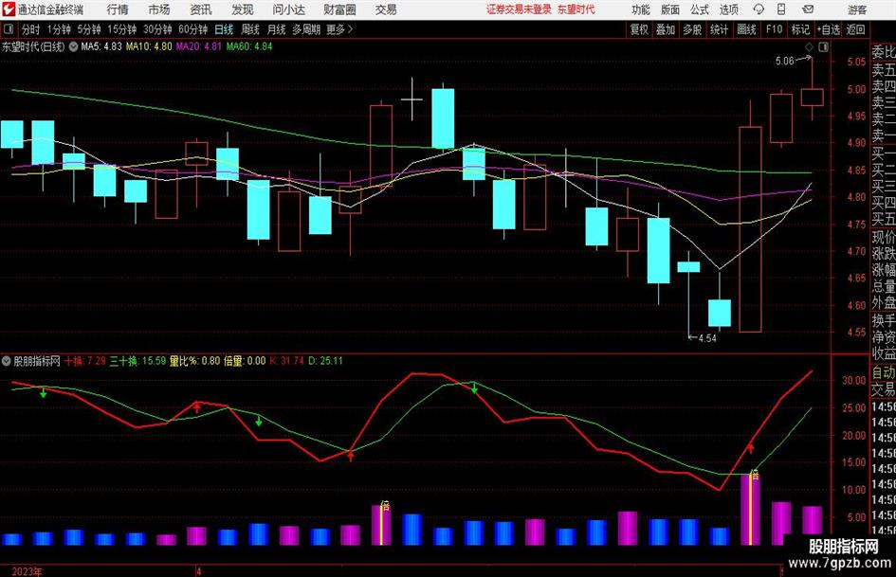Click the 东望时代(日线) chart title

33,46
